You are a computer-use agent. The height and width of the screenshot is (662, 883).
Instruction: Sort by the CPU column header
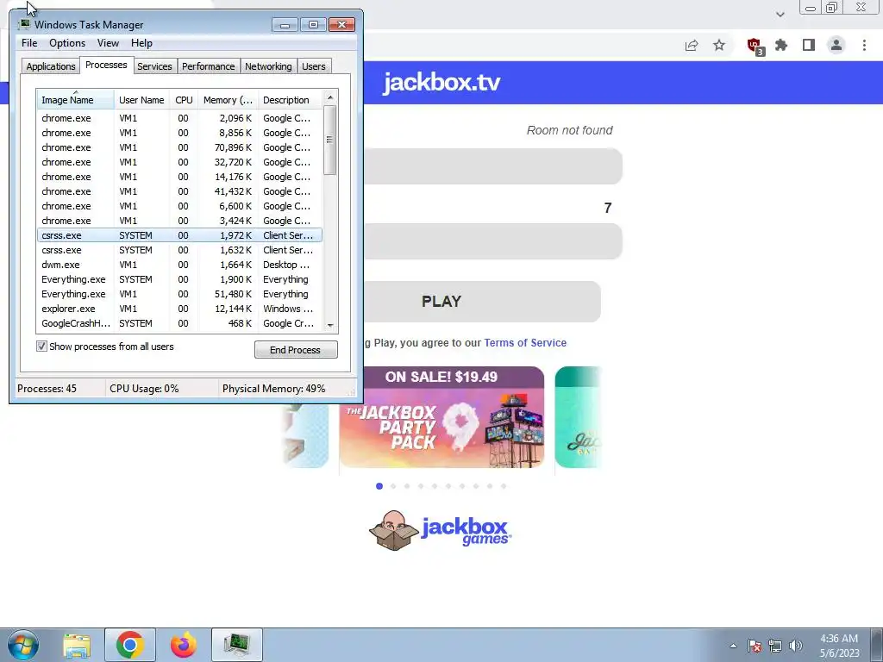(184, 100)
